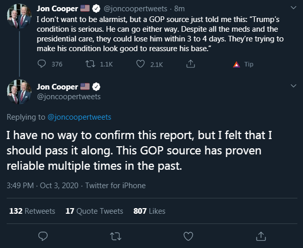View the 132 Retweets list
The height and width of the screenshot is (248, 303).
(32, 211)
